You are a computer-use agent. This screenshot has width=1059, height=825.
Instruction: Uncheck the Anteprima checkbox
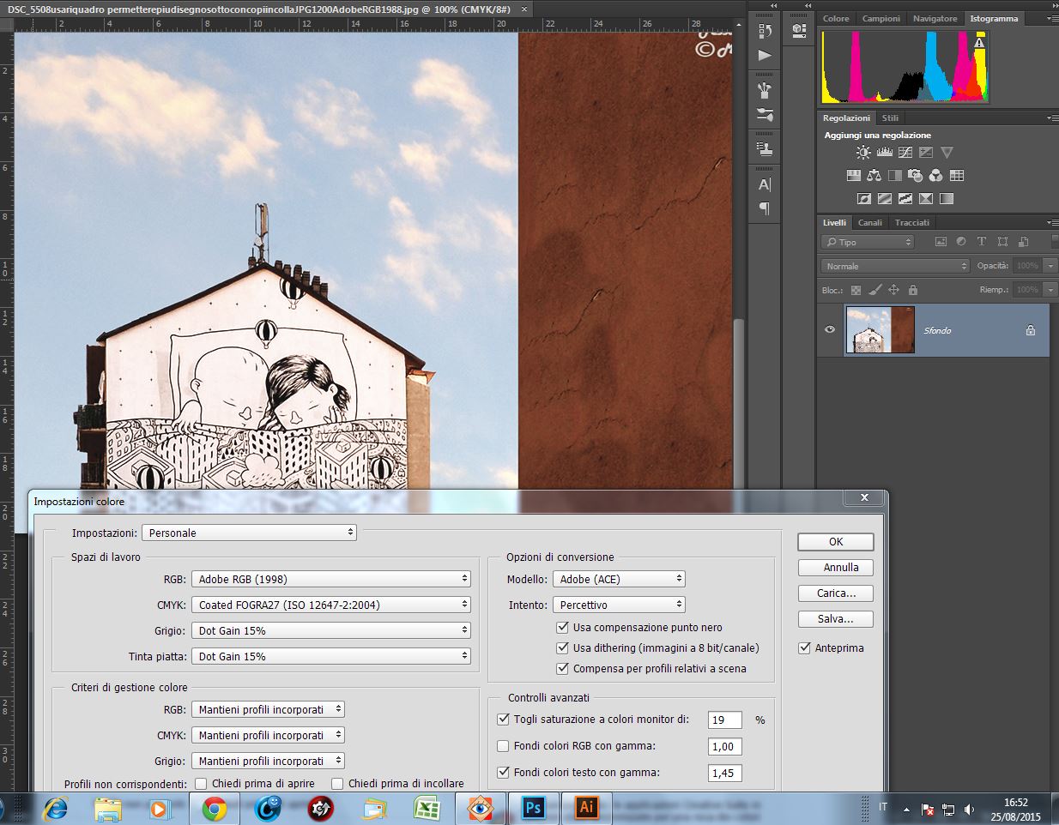(804, 648)
